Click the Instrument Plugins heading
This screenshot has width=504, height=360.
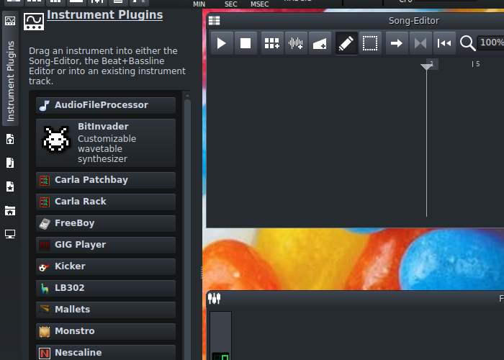pyautogui.click(x=105, y=15)
